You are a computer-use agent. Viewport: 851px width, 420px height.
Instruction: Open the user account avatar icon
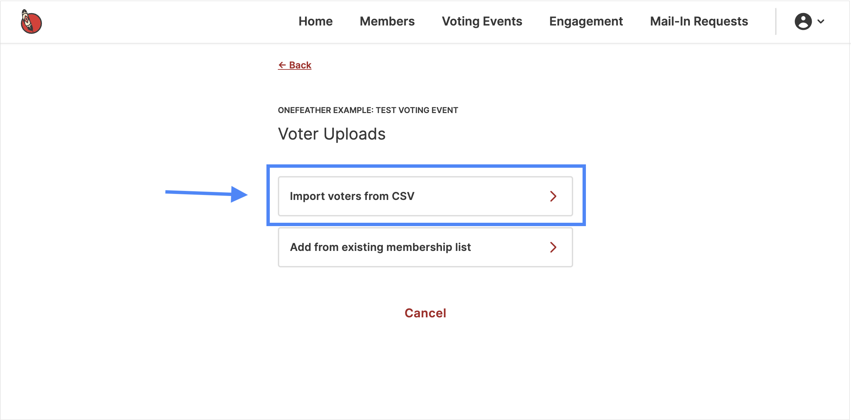click(803, 21)
